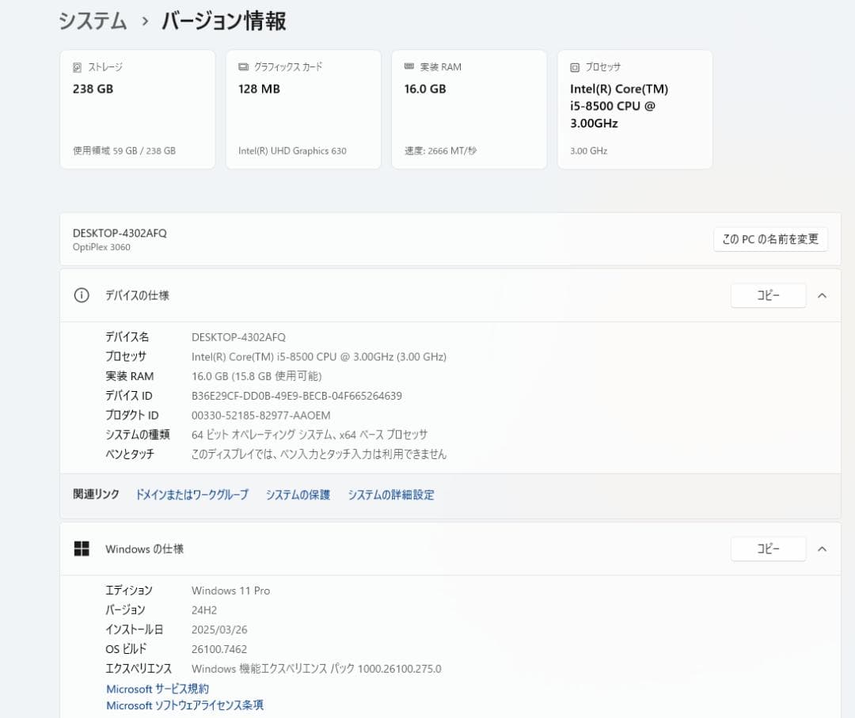Copy device specifications with コピー button
The height and width of the screenshot is (718, 855).
click(768, 295)
